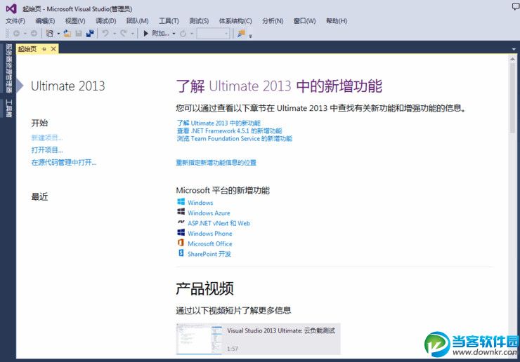This screenshot has height=362, width=520.
Task: Open the 窗口(W) menu
Action: click(x=304, y=21)
